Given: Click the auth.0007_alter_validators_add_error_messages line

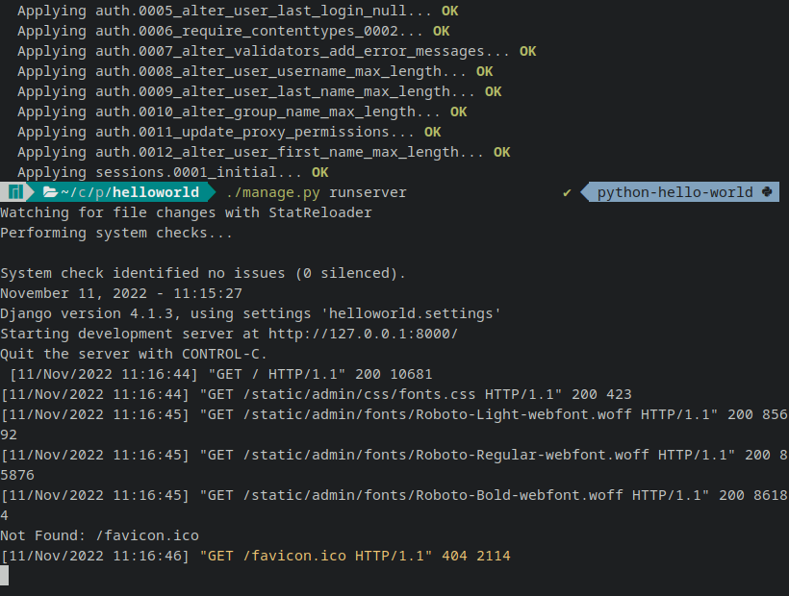Looking at the screenshot, I should pyautogui.click(x=277, y=51).
